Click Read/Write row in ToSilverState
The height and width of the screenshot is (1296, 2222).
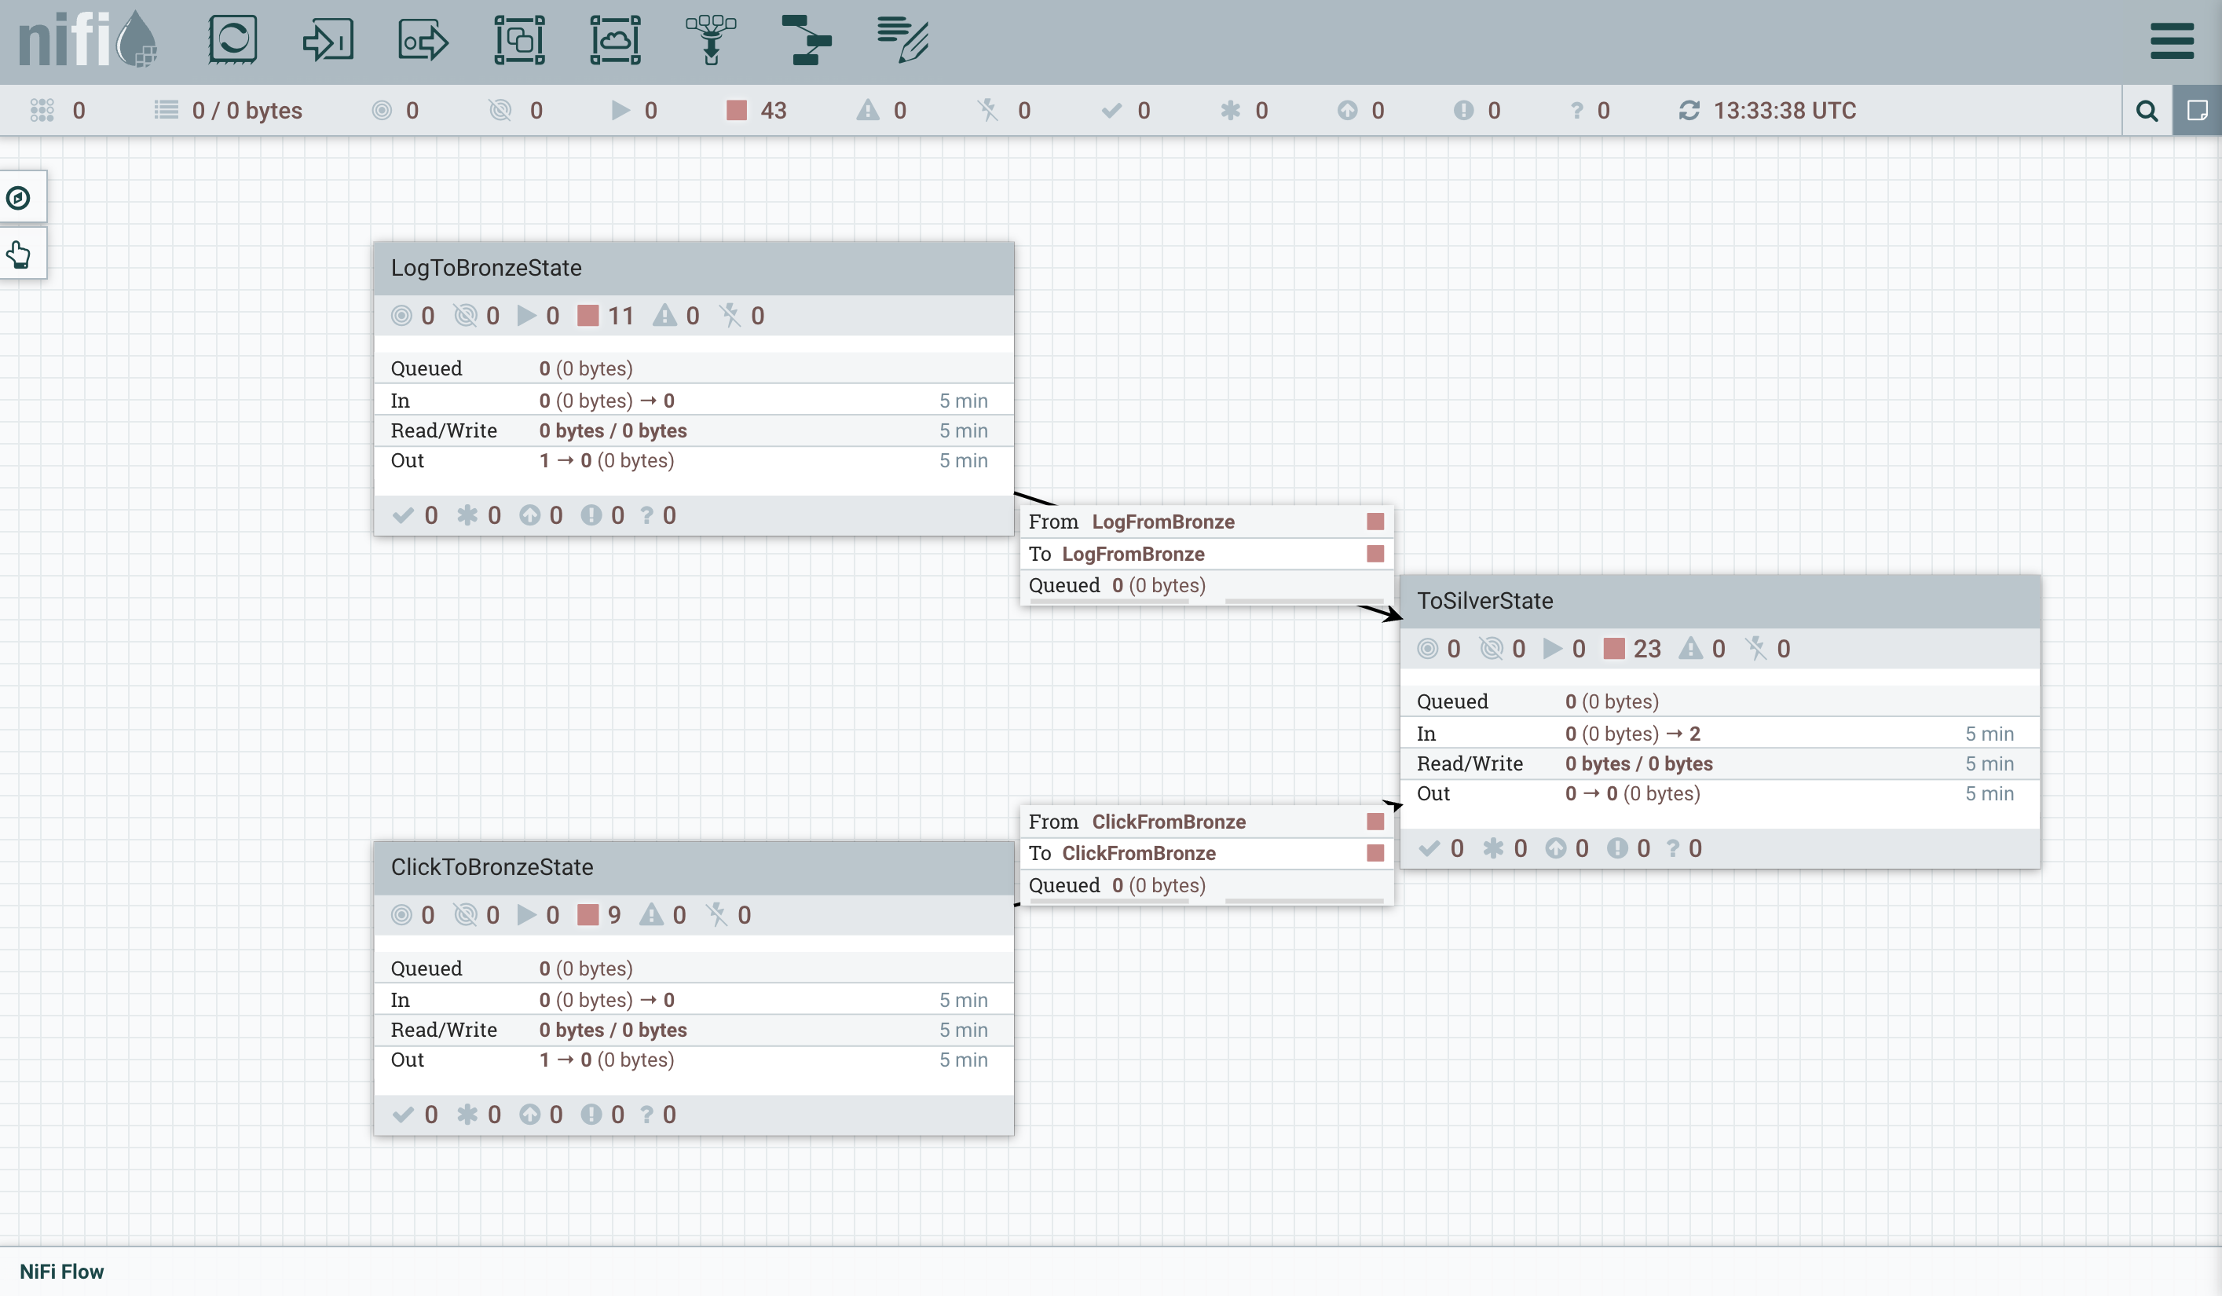[x=1719, y=763]
